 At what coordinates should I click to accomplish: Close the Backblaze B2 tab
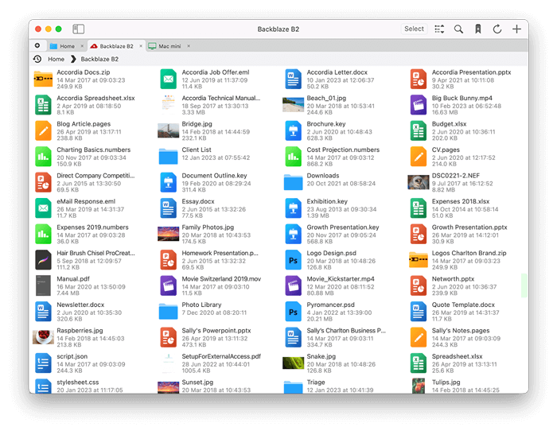[141, 46]
